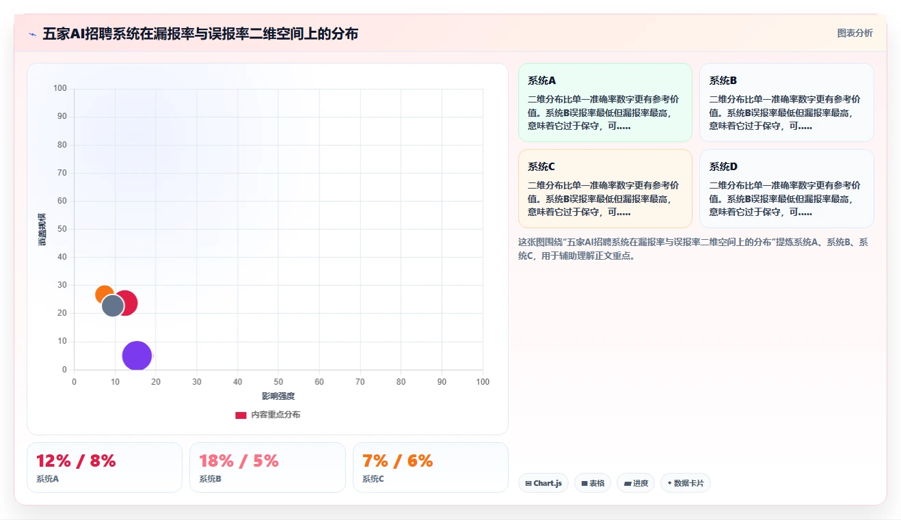901x520 pixels.
Task: Select the 数据卡片 tag chip
Action: [686, 483]
